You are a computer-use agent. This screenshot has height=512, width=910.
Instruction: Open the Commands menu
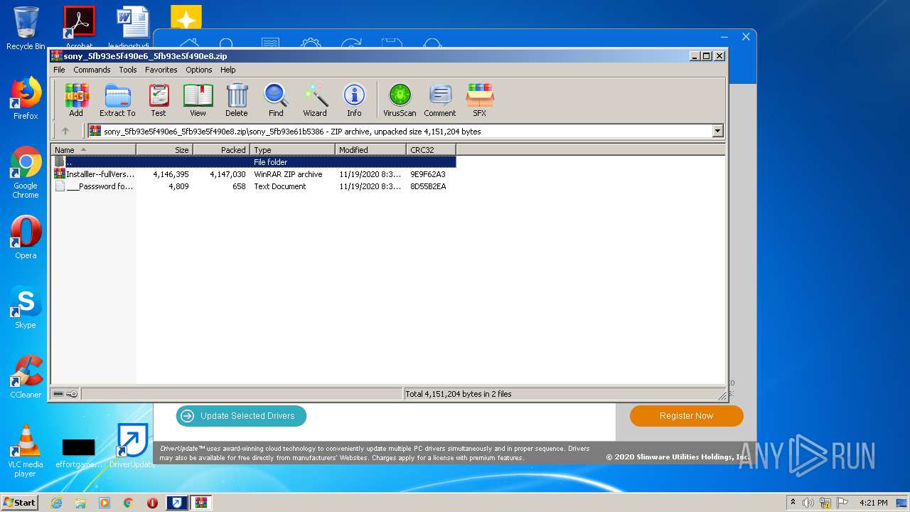coord(92,70)
